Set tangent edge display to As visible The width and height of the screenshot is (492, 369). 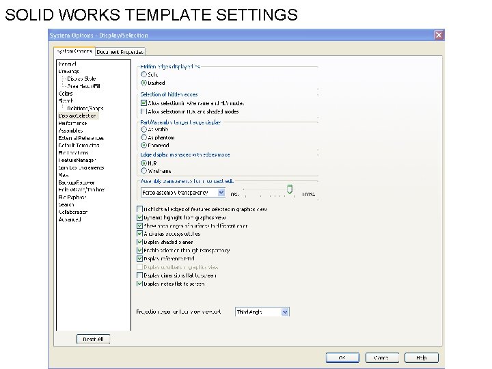143,129
